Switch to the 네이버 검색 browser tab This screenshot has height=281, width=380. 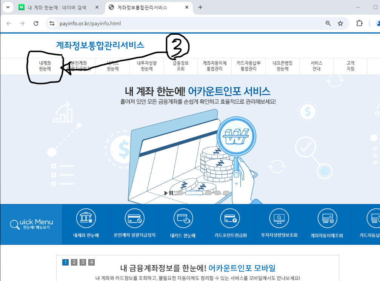(57, 8)
